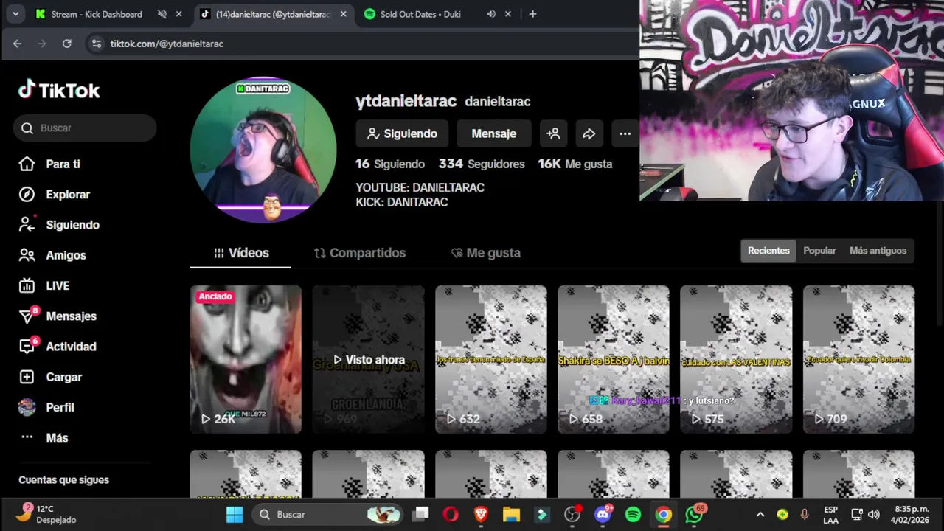
Task: Open File Explorer from the taskbar
Action: point(511,514)
